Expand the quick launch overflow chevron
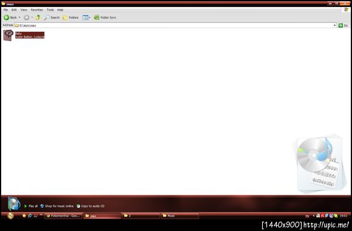This screenshot has width=352, height=231. click(41, 215)
